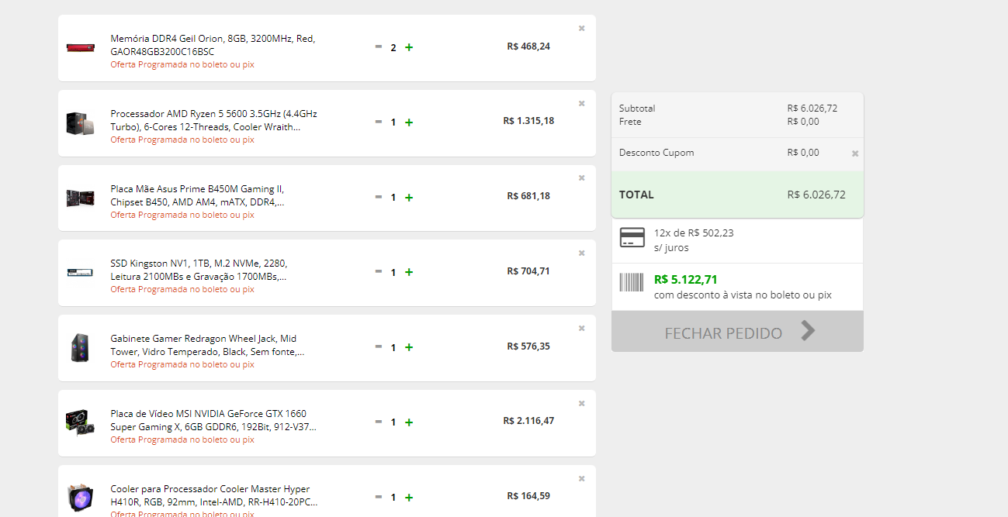This screenshot has width=1008, height=517.
Task: Select the 12x de R$ 502,23 text
Action: point(694,233)
